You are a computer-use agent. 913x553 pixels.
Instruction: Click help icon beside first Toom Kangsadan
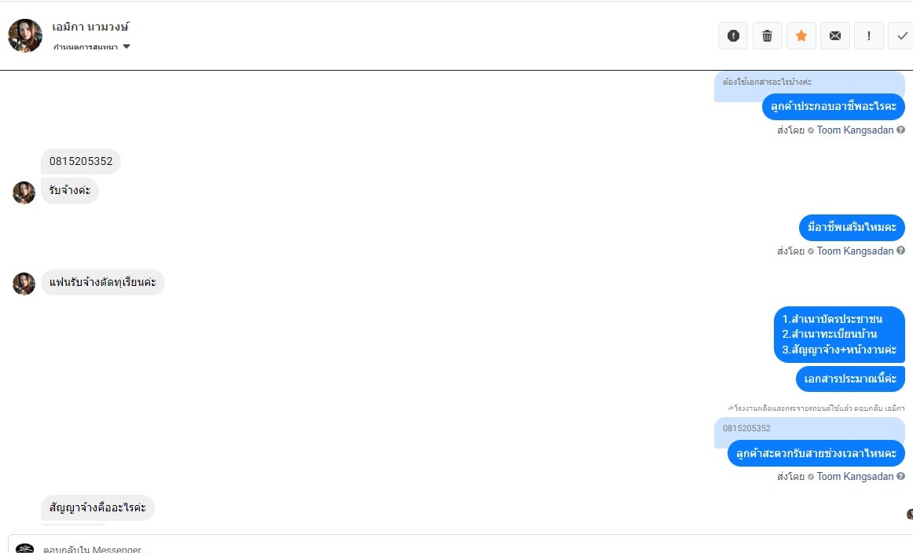pyautogui.click(x=900, y=130)
